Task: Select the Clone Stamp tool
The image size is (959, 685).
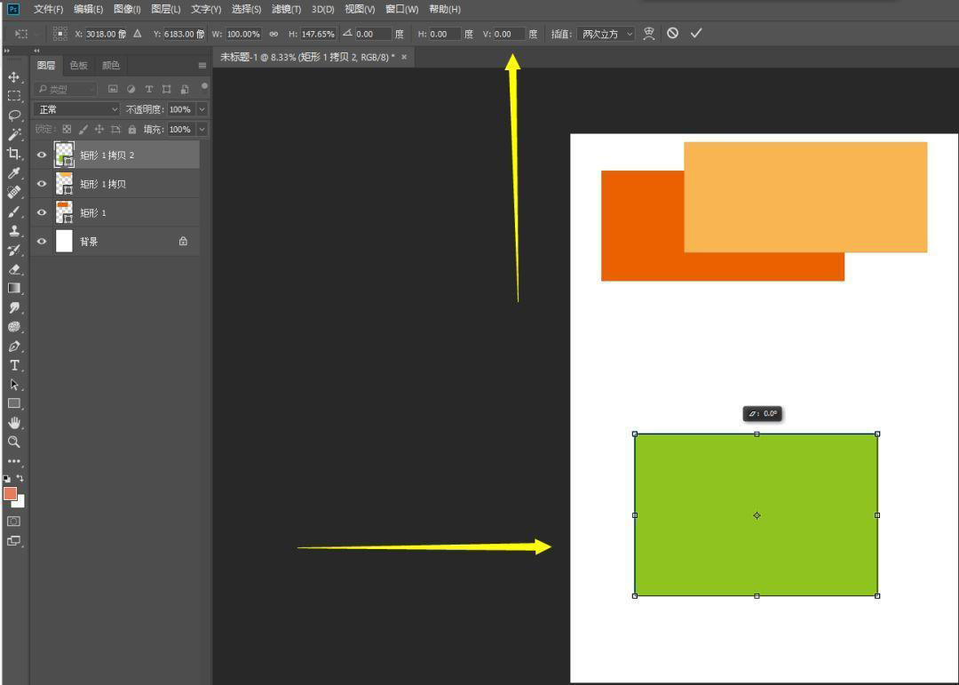Action: coord(13,231)
